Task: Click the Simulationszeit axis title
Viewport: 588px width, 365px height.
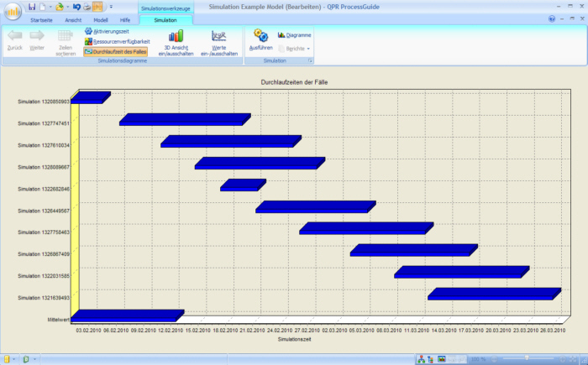Action: 294,339
